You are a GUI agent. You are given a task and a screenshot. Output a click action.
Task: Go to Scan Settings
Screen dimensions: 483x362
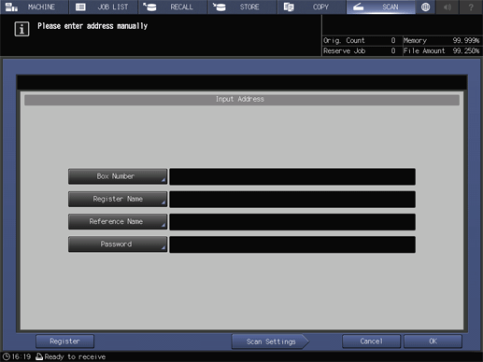270,341
